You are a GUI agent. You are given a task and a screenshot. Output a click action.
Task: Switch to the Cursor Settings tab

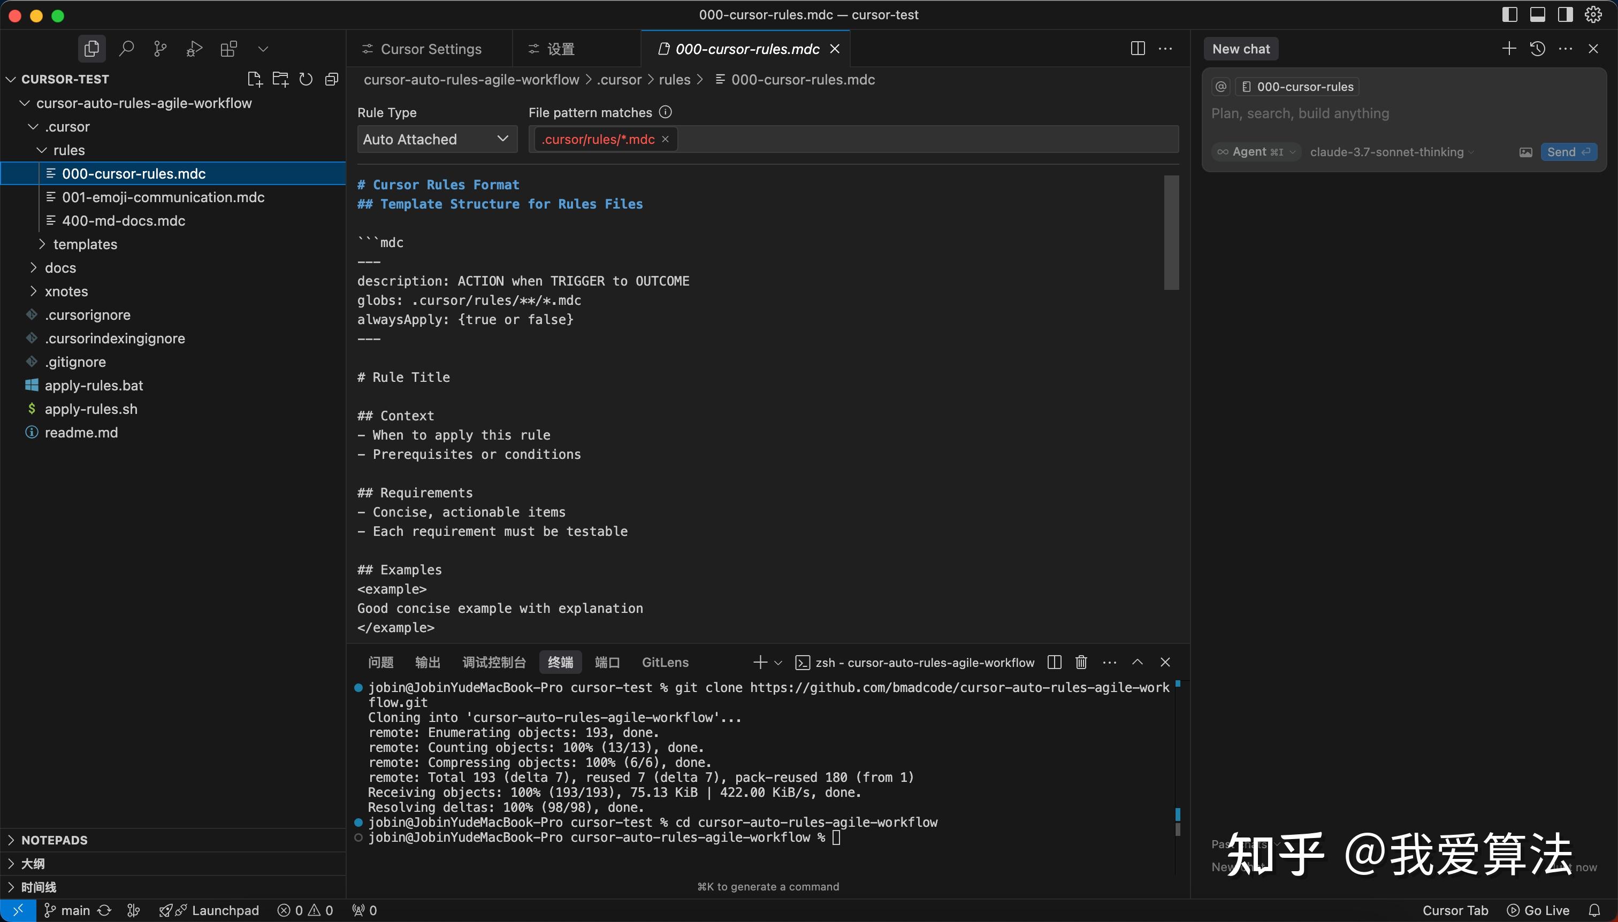point(431,49)
